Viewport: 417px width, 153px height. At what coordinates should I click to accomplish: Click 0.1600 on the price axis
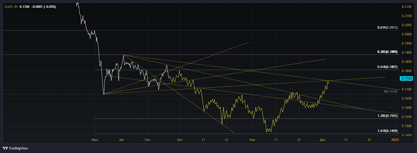(407, 108)
